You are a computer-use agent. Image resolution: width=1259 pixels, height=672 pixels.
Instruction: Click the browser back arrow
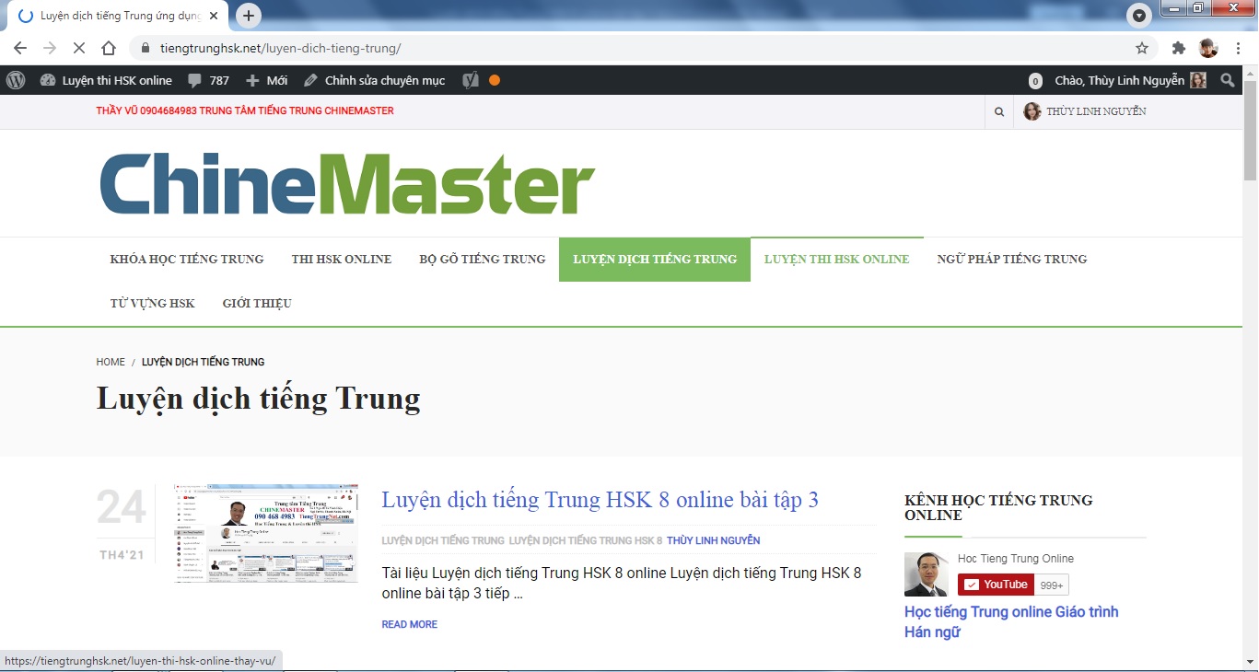(x=20, y=48)
